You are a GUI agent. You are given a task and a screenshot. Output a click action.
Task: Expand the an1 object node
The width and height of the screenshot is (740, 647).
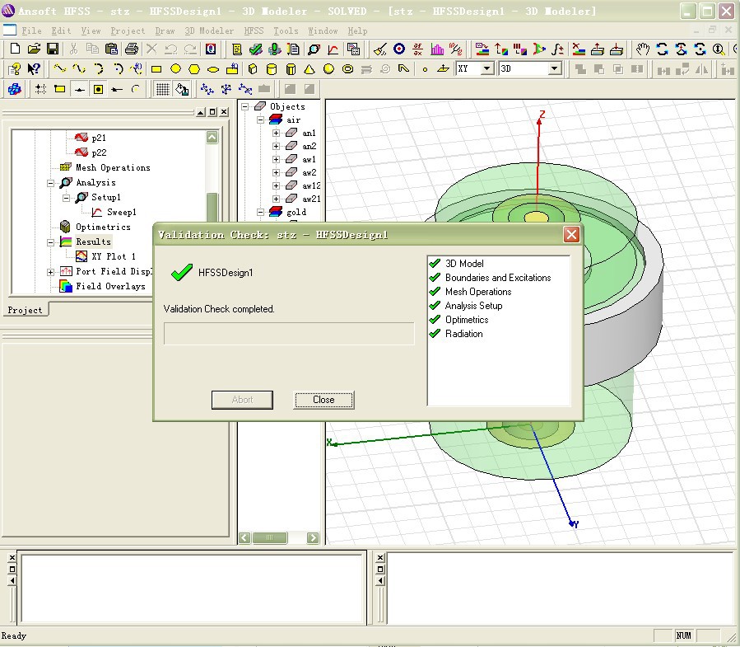click(x=276, y=134)
